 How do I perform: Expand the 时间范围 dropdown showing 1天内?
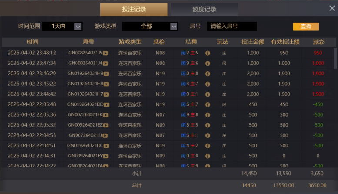coord(62,26)
